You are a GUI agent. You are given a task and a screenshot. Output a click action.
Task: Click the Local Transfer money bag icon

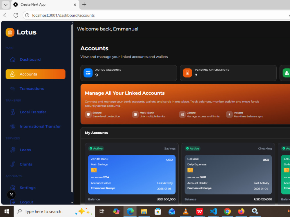[12, 112]
